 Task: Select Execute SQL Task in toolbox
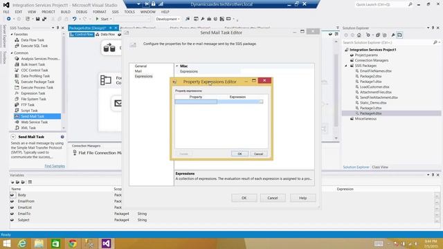tap(34, 46)
